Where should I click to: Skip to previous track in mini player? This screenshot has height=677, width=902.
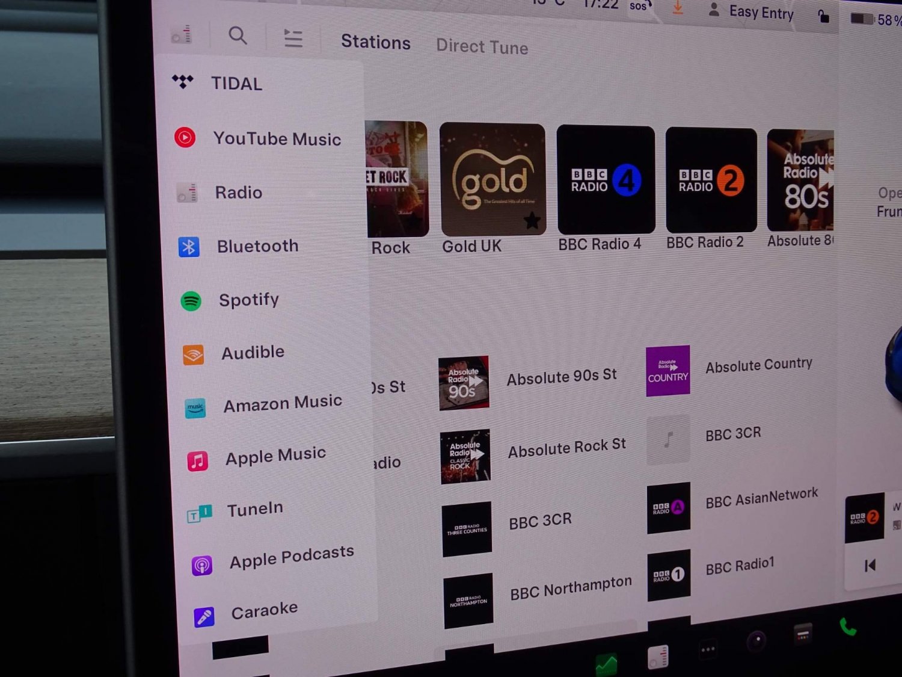[x=870, y=566]
